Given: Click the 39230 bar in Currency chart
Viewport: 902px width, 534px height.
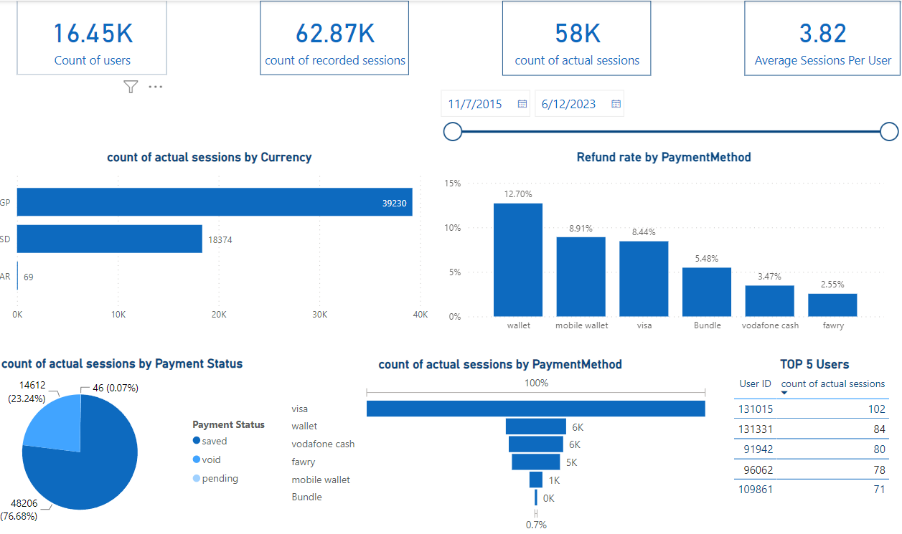Looking at the screenshot, I should pyautogui.click(x=214, y=202).
